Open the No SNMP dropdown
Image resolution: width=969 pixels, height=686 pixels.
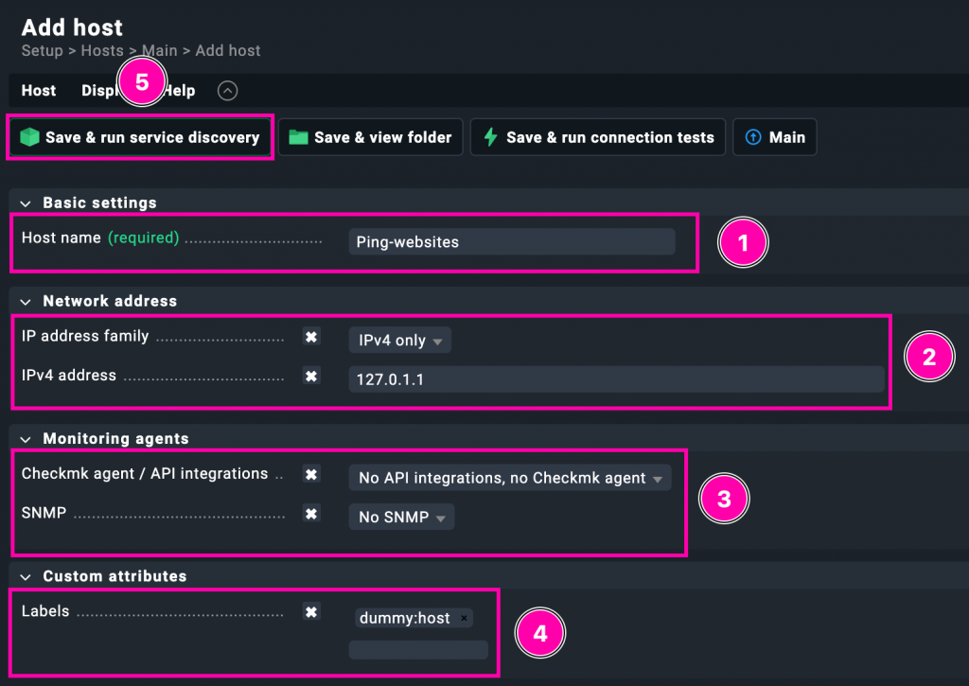point(401,518)
